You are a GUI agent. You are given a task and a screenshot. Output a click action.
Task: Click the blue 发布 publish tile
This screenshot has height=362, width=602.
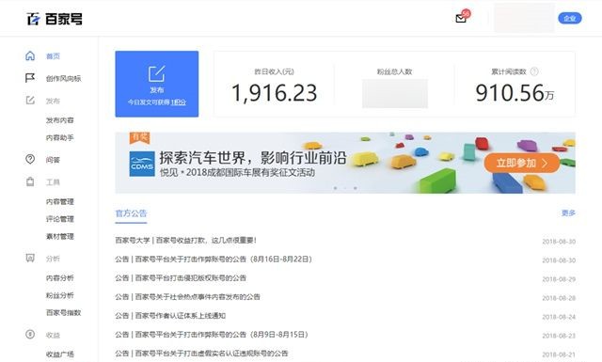click(157, 84)
